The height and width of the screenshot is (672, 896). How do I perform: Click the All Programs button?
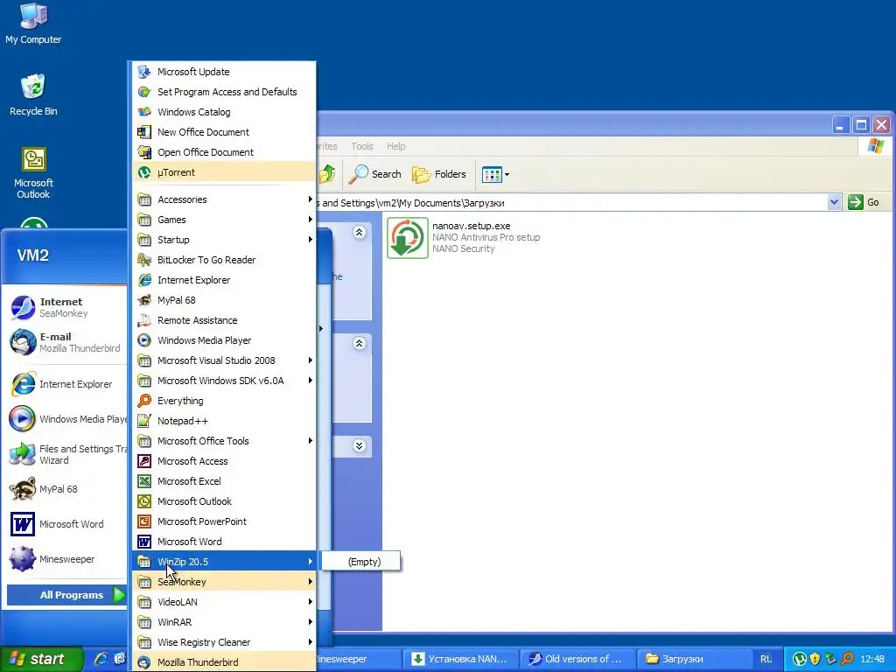coord(66,595)
